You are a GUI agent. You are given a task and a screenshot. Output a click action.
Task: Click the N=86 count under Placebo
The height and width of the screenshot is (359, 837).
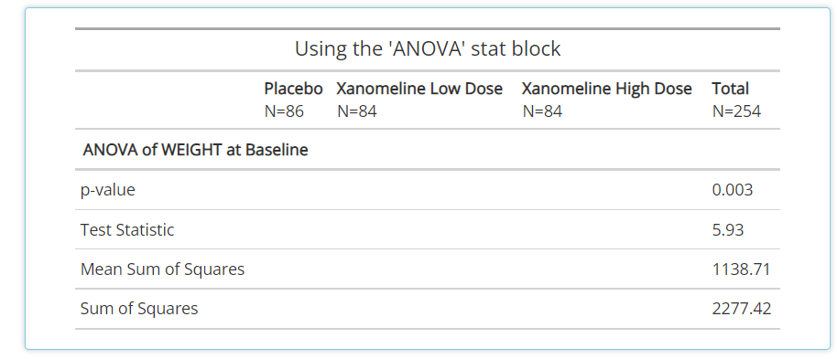coord(284,111)
